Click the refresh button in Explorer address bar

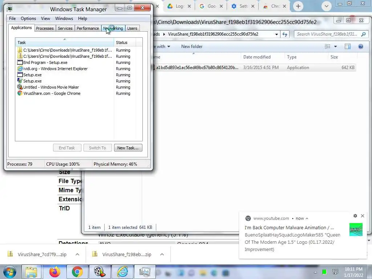point(285,35)
